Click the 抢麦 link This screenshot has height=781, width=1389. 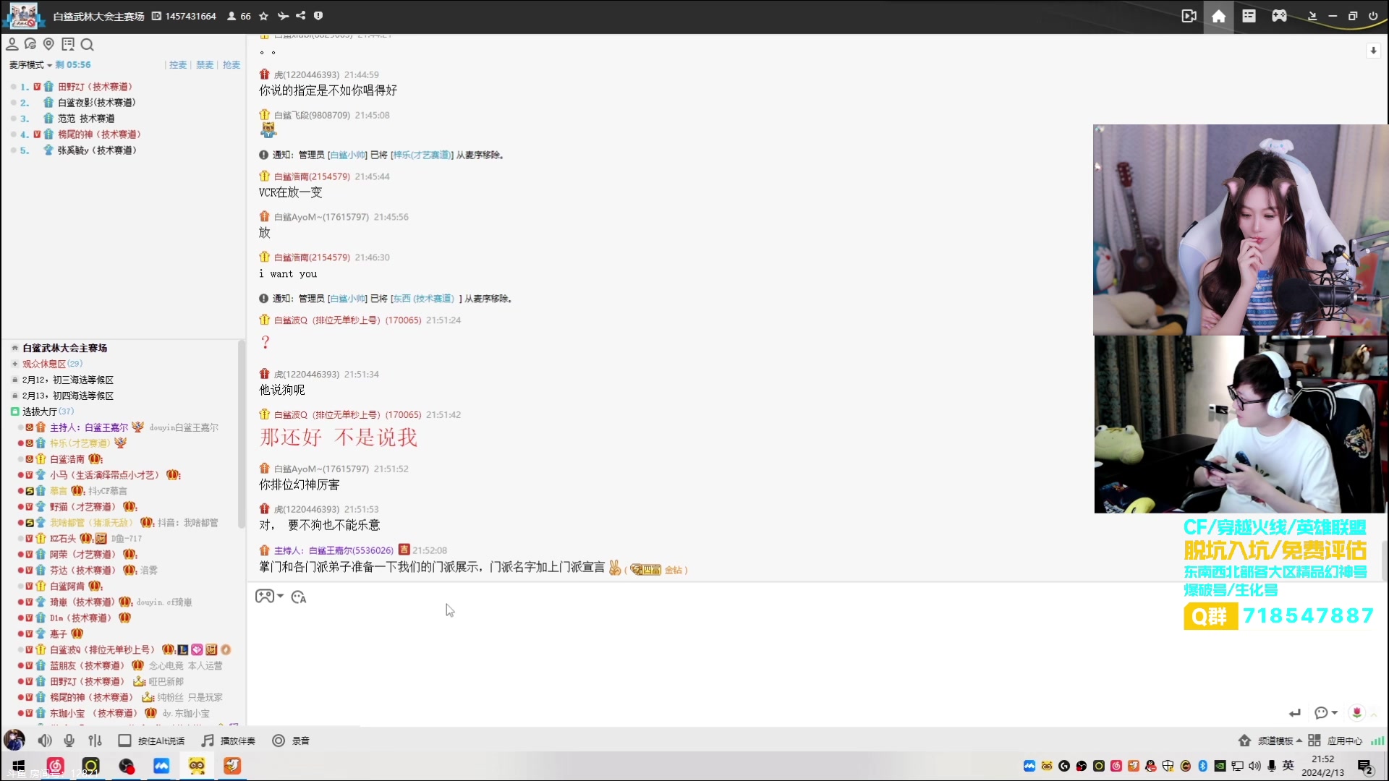pos(231,65)
